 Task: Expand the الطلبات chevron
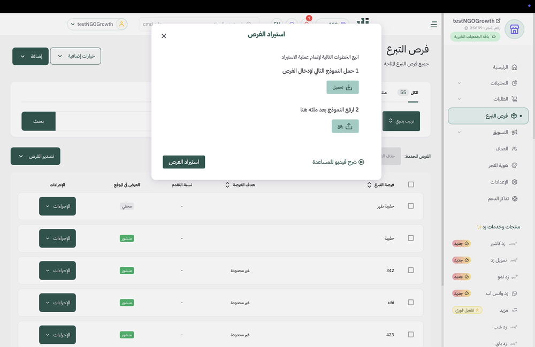point(459,99)
